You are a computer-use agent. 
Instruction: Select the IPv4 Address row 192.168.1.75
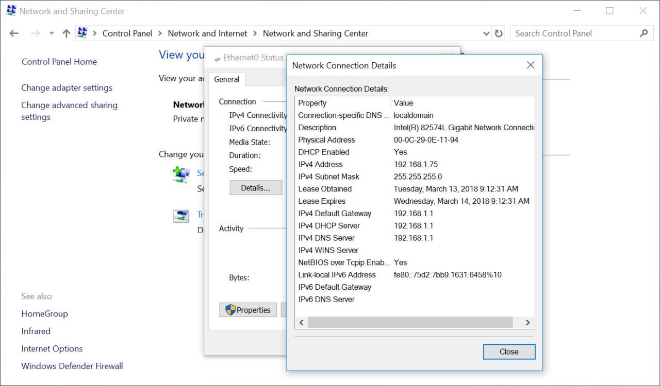pos(415,165)
